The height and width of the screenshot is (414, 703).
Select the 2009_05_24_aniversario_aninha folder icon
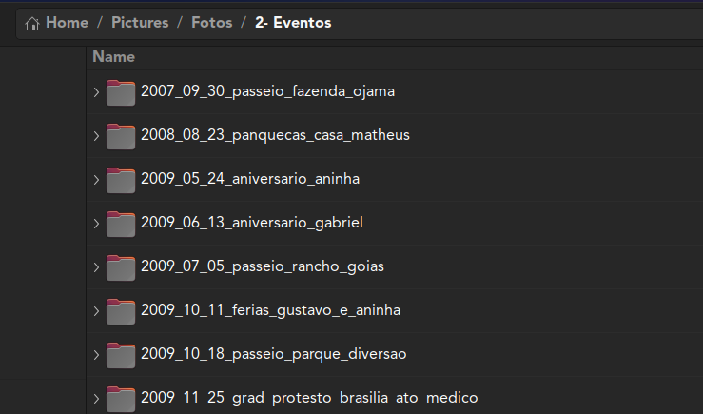pos(121,180)
